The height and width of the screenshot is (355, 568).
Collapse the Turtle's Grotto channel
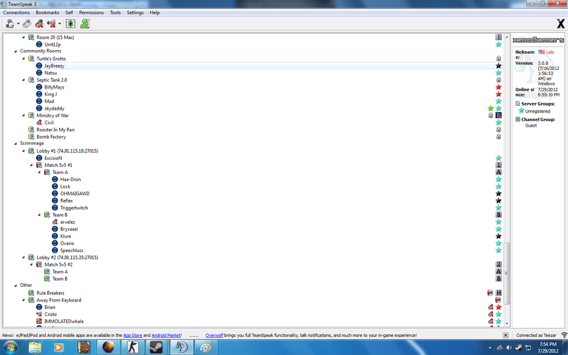point(23,59)
